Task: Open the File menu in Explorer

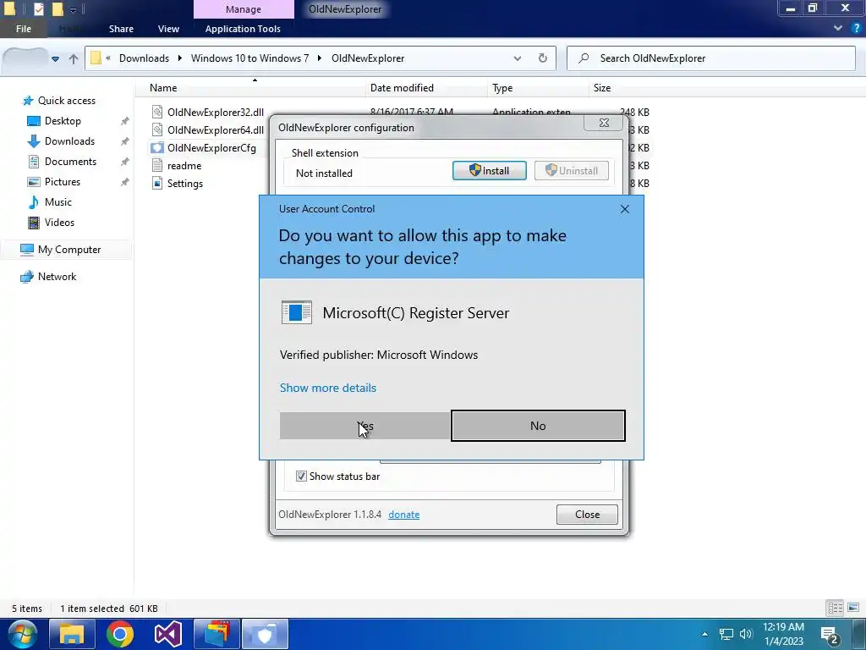Action: [24, 29]
